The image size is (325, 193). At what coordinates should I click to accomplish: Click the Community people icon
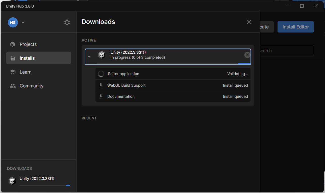pyautogui.click(x=13, y=86)
